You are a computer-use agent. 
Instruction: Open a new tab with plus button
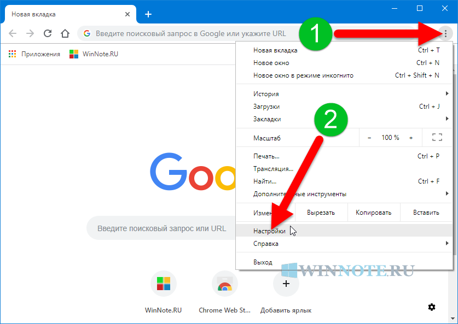coord(148,14)
